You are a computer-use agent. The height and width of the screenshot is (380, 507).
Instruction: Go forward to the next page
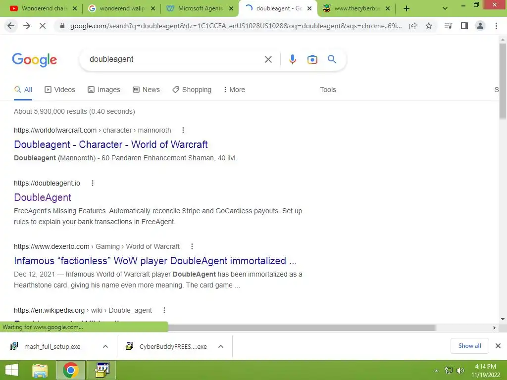pyautogui.click(x=27, y=26)
